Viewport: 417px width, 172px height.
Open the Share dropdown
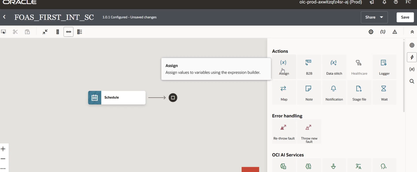(374, 17)
